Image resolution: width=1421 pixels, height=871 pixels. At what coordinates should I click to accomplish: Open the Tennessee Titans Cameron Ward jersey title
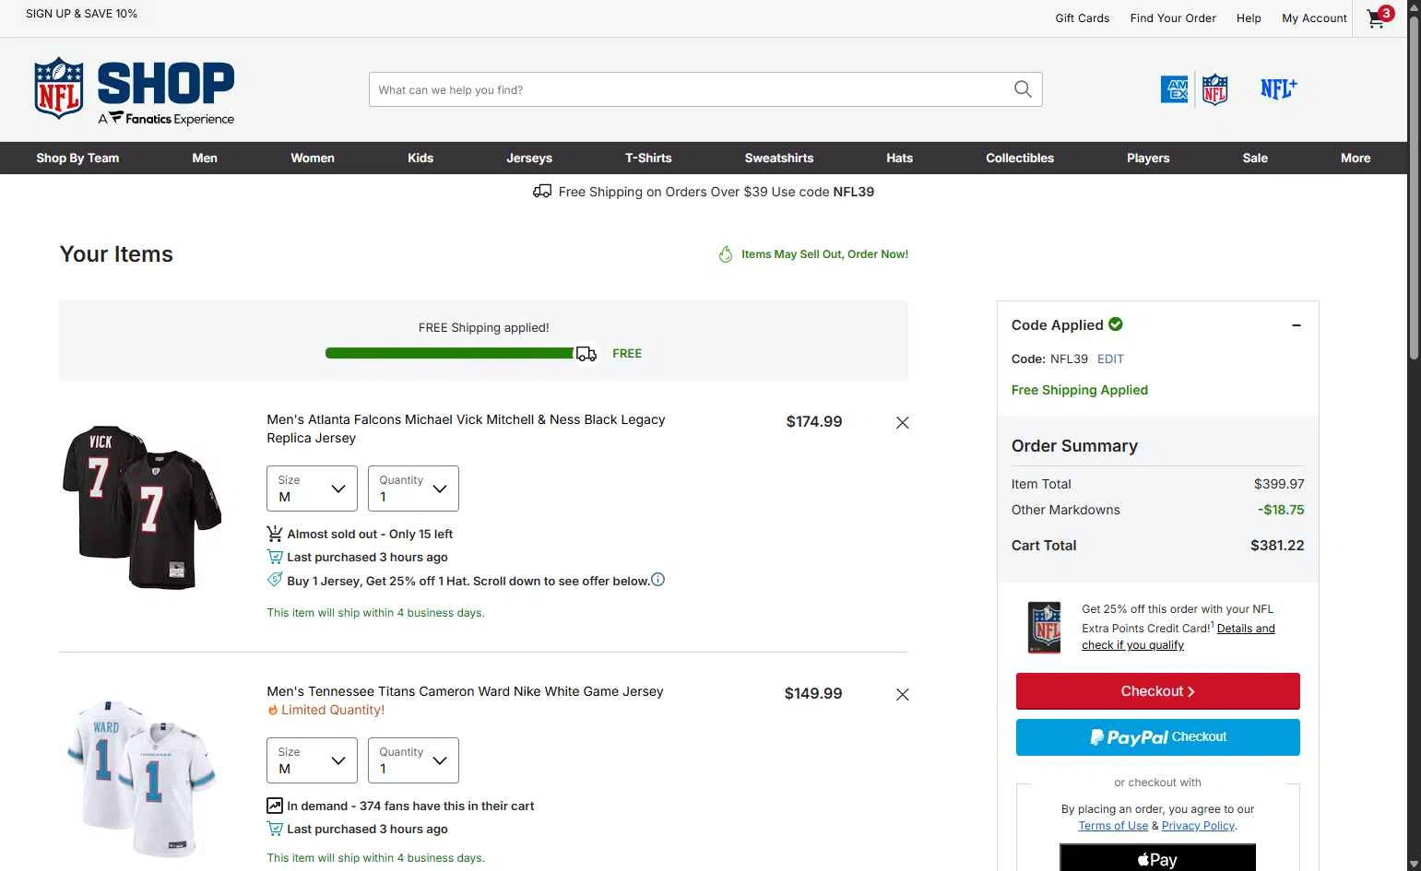coord(465,691)
